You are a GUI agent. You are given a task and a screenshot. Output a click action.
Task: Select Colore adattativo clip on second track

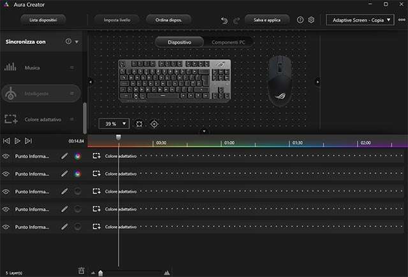(x=120, y=174)
